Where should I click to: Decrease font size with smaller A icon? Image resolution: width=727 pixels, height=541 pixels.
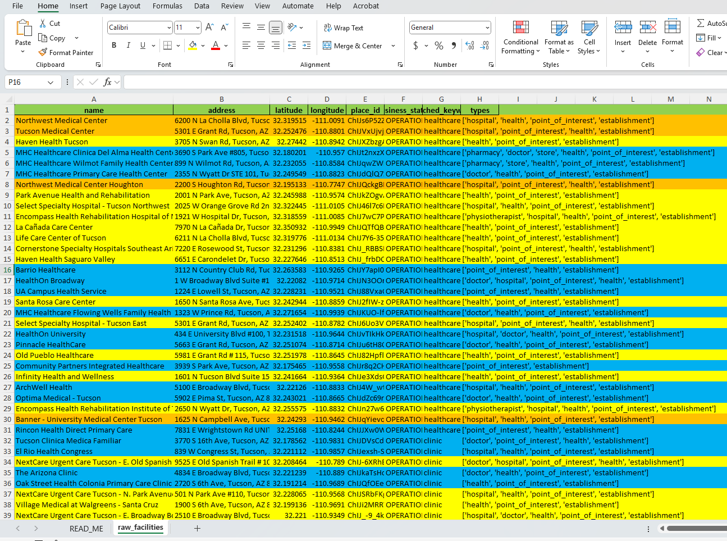[x=224, y=27]
